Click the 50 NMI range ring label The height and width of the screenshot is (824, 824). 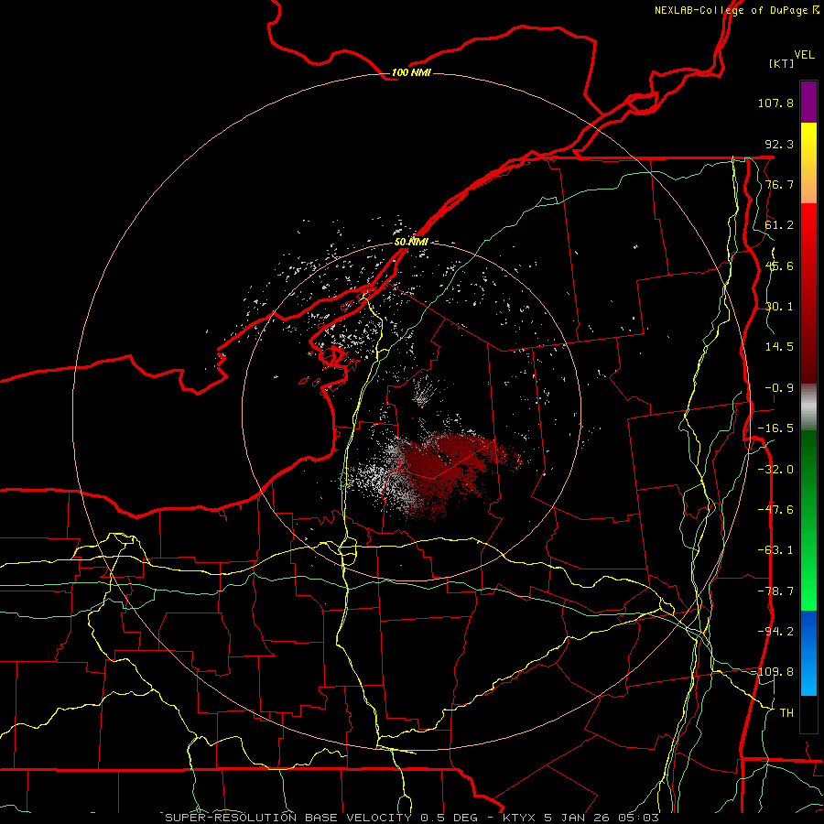coord(411,242)
